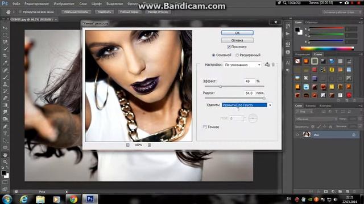Open the Изображение menu
This screenshot has height=204, width=364.
(64, 4)
